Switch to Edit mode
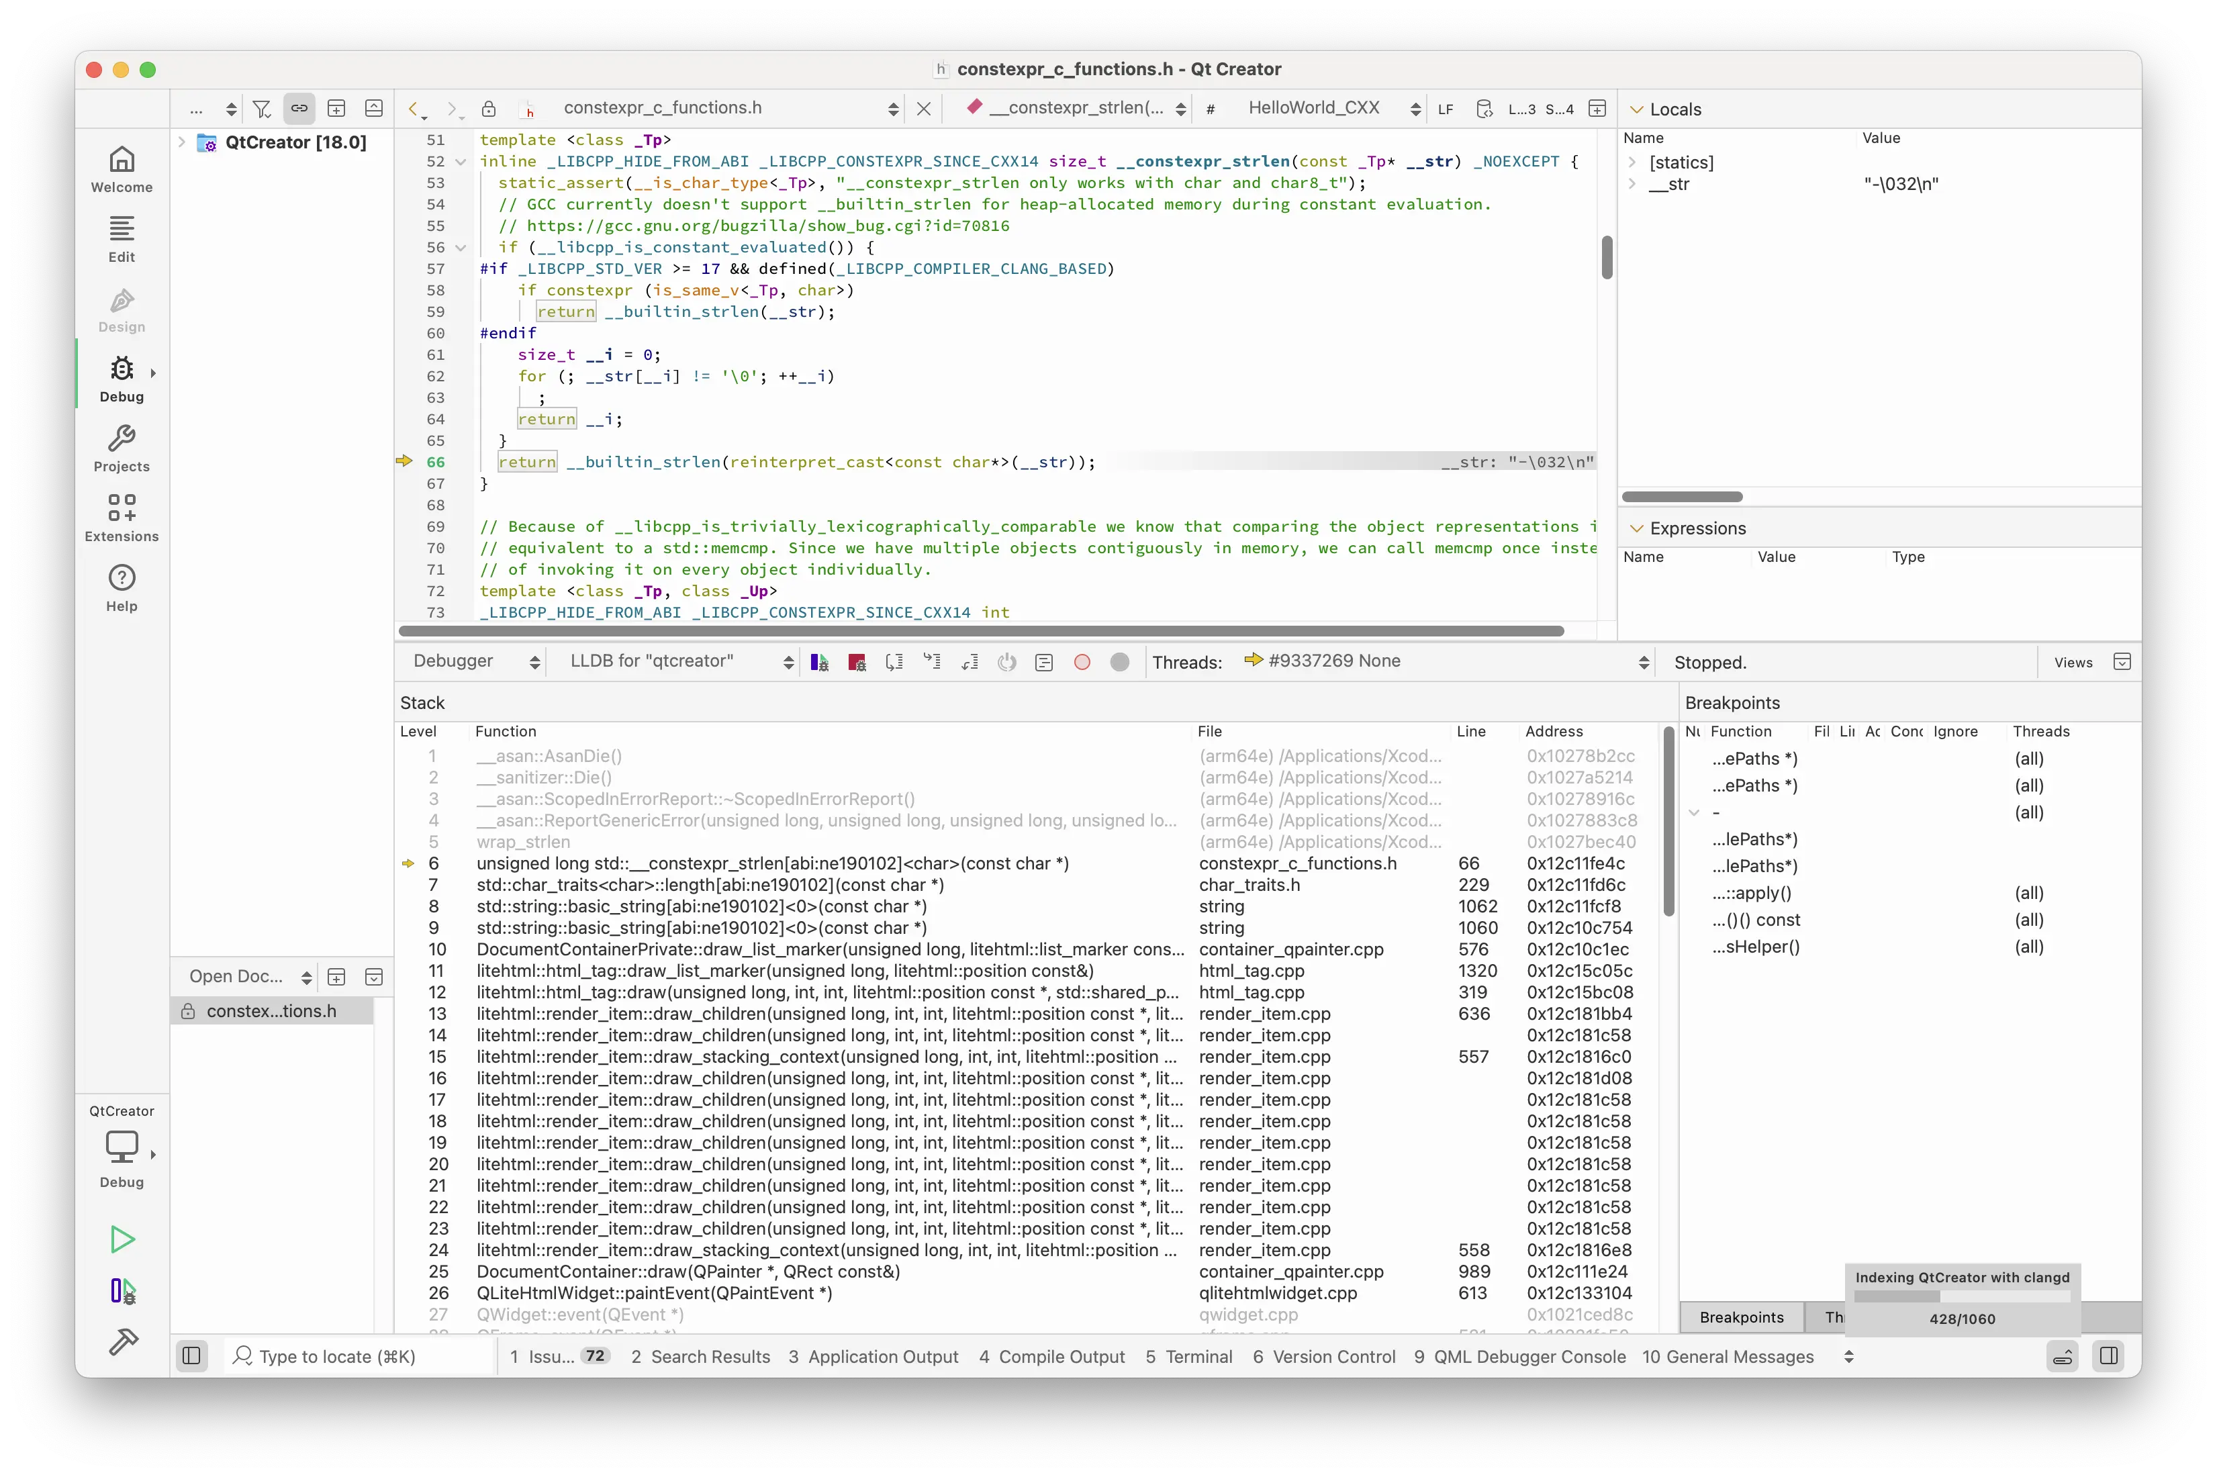Image resolution: width=2217 pixels, height=1477 pixels. click(x=122, y=239)
